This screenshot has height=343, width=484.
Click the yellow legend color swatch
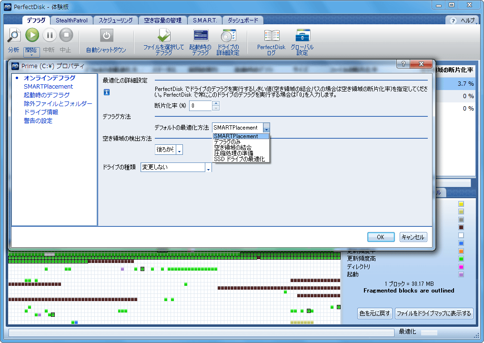461,204
